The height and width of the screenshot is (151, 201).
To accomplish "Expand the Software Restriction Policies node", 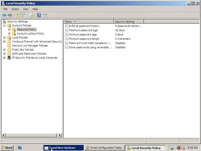I will tap(4, 54).
